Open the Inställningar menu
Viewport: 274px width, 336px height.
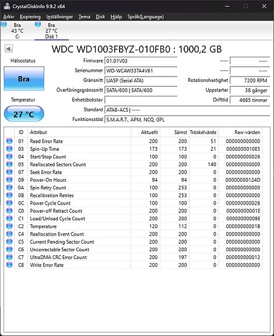[59, 17]
